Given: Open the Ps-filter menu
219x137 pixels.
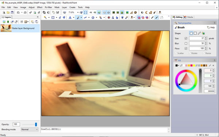Looking at the screenshot, I should (48, 7).
